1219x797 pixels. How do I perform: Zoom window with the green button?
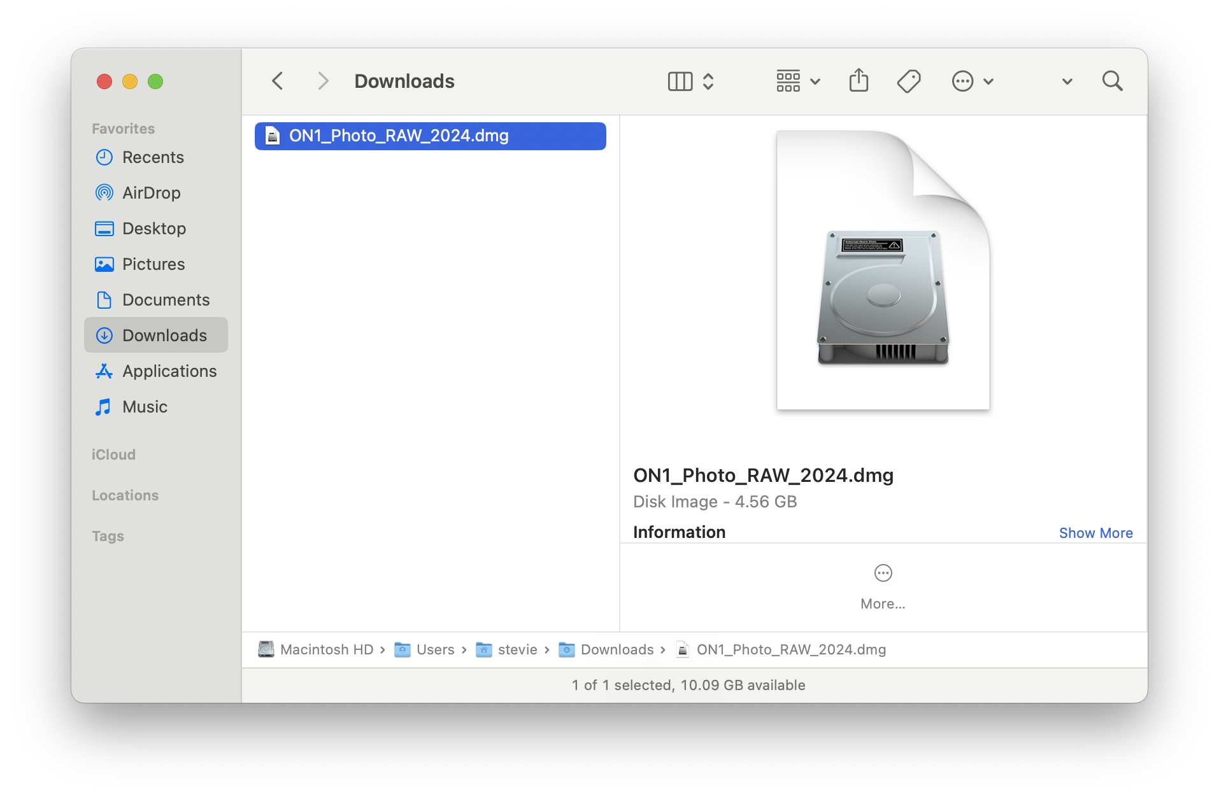tap(155, 81)
